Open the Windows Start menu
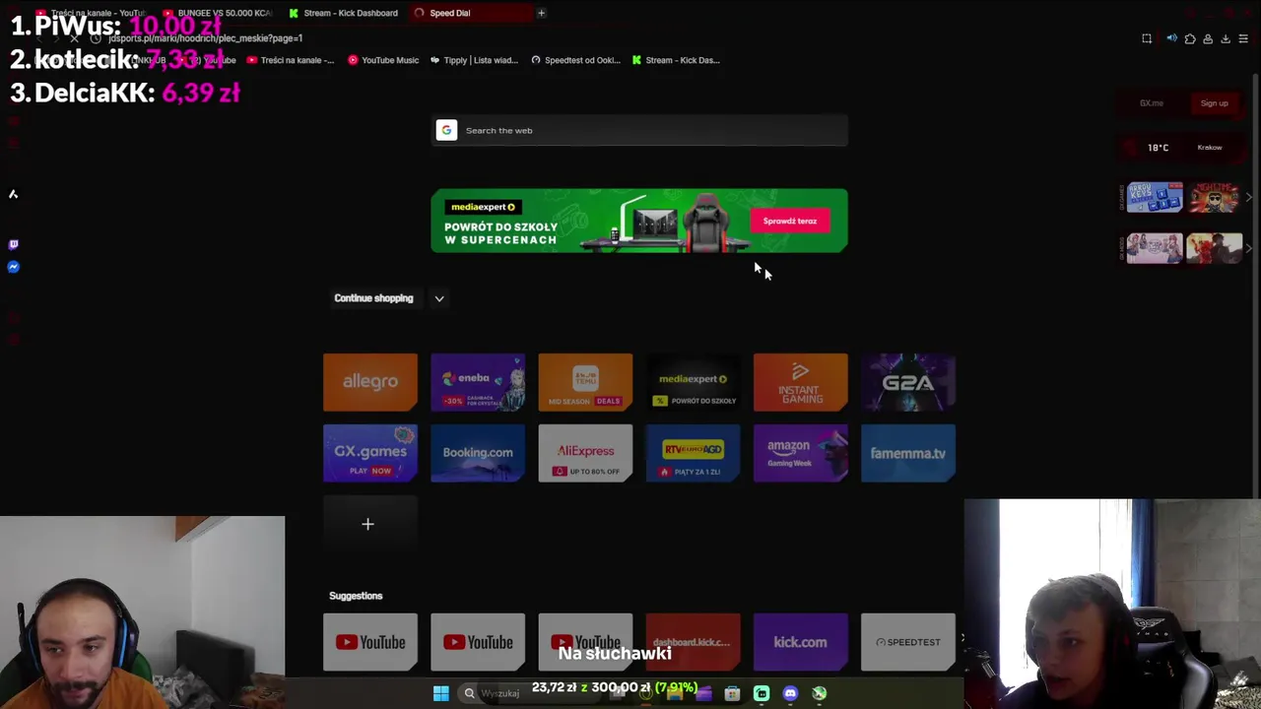1261x709 pixels. pos(441,693)
